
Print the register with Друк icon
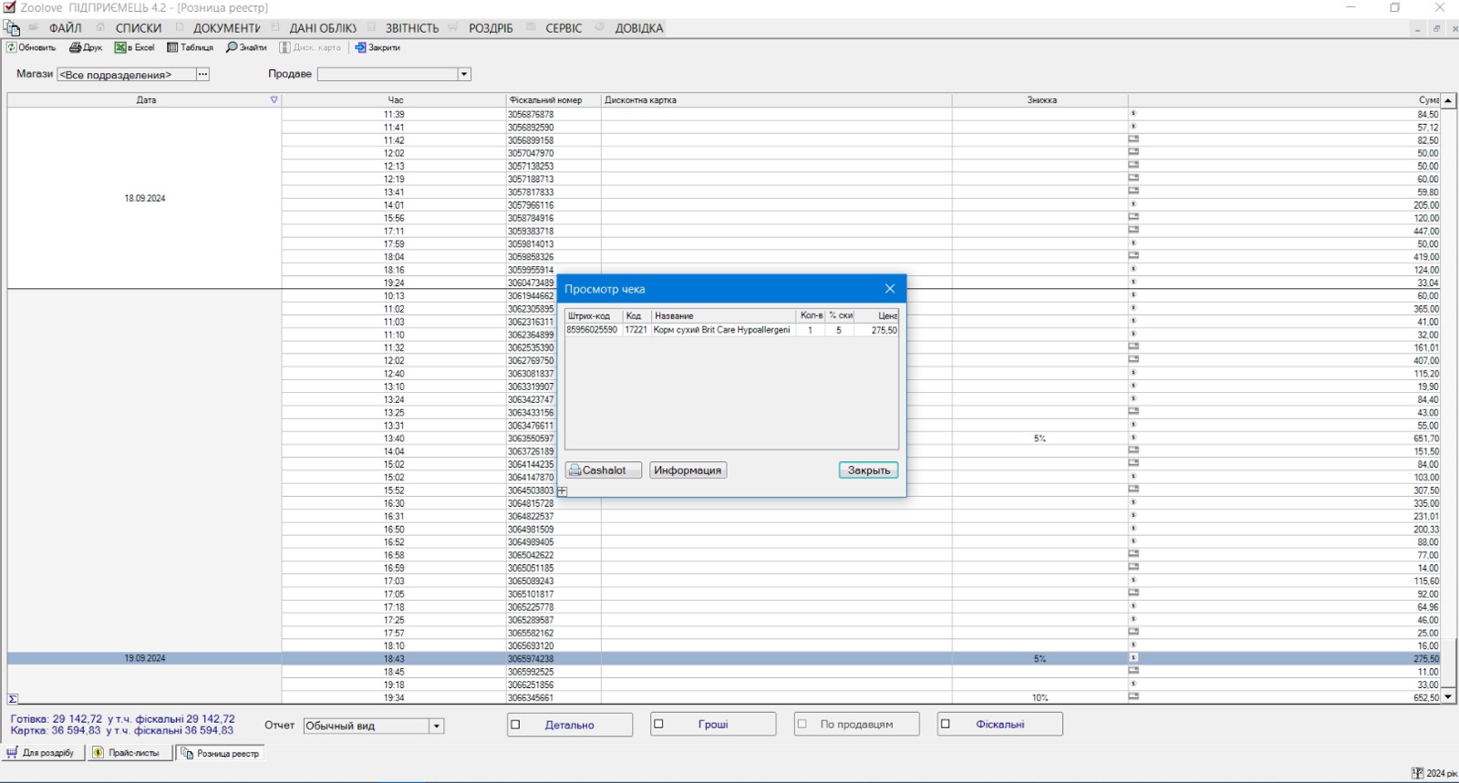pyautogui.click(x=76, y=47)
